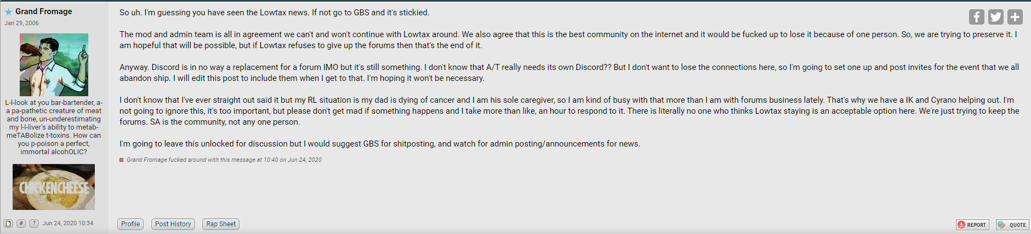Click the Grand Fromage username
Viewport: 1031px width, 234px height.
[x=44, y=11]
